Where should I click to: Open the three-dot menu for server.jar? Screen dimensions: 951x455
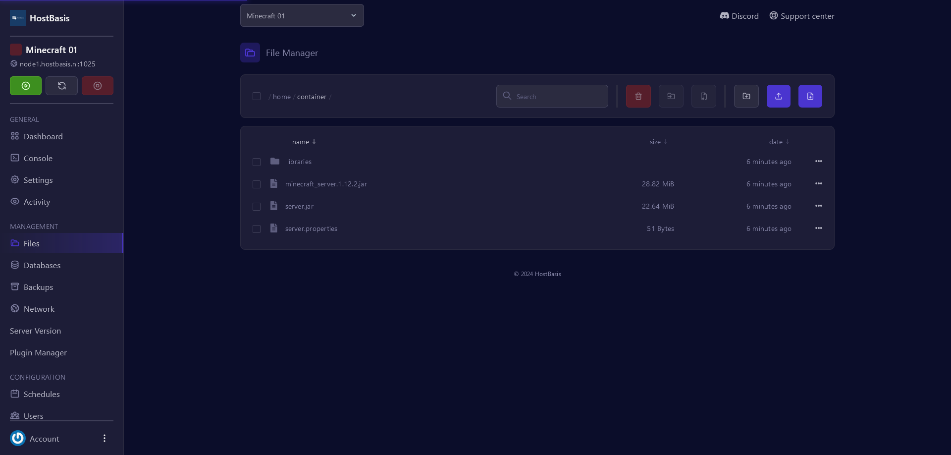[x=819, y=206]
